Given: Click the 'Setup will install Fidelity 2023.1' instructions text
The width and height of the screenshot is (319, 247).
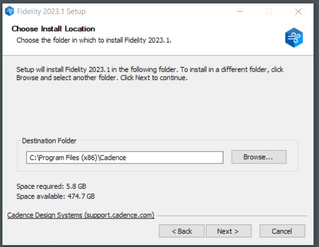Looking at the screenshot, I should click(150, 73).
